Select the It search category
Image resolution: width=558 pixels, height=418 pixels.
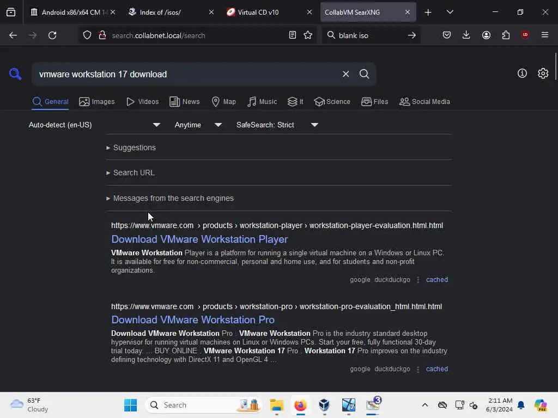295,102
